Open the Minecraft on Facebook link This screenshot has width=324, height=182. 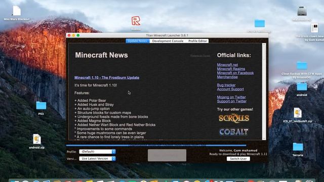coord(235,73)
